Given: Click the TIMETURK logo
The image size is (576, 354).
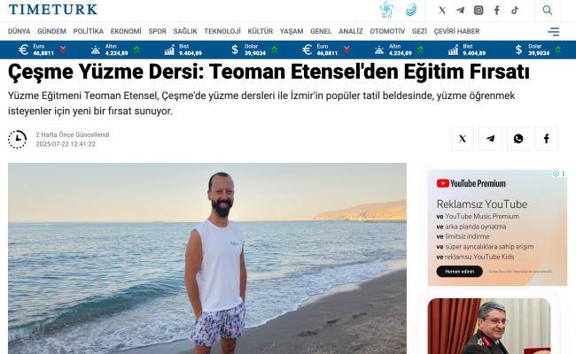Looking at the screenshot, I should coord(53,10).
